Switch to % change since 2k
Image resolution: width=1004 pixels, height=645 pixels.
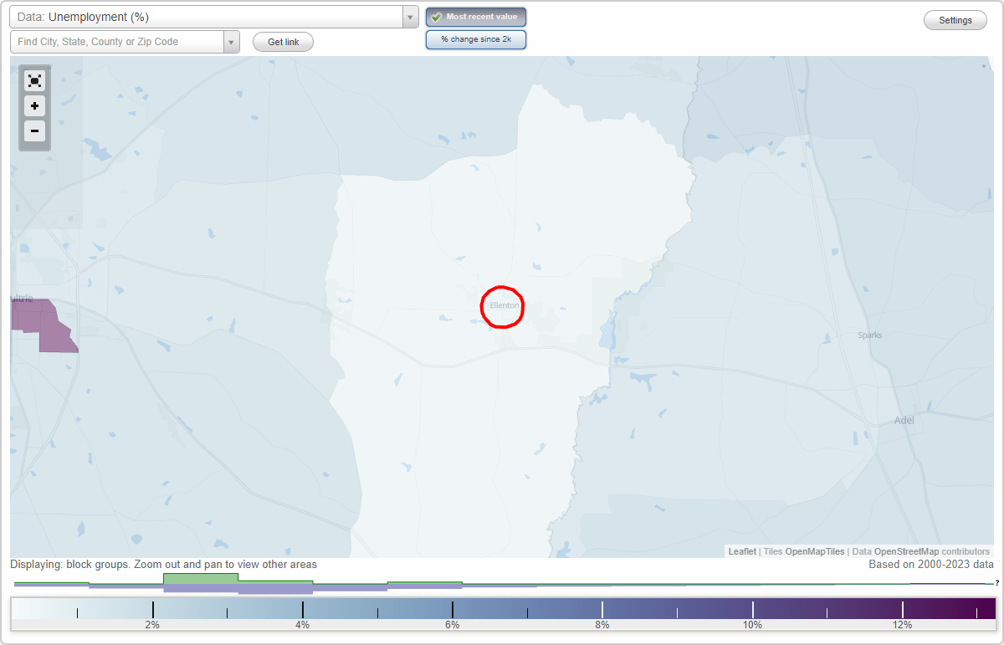[476, 39]
